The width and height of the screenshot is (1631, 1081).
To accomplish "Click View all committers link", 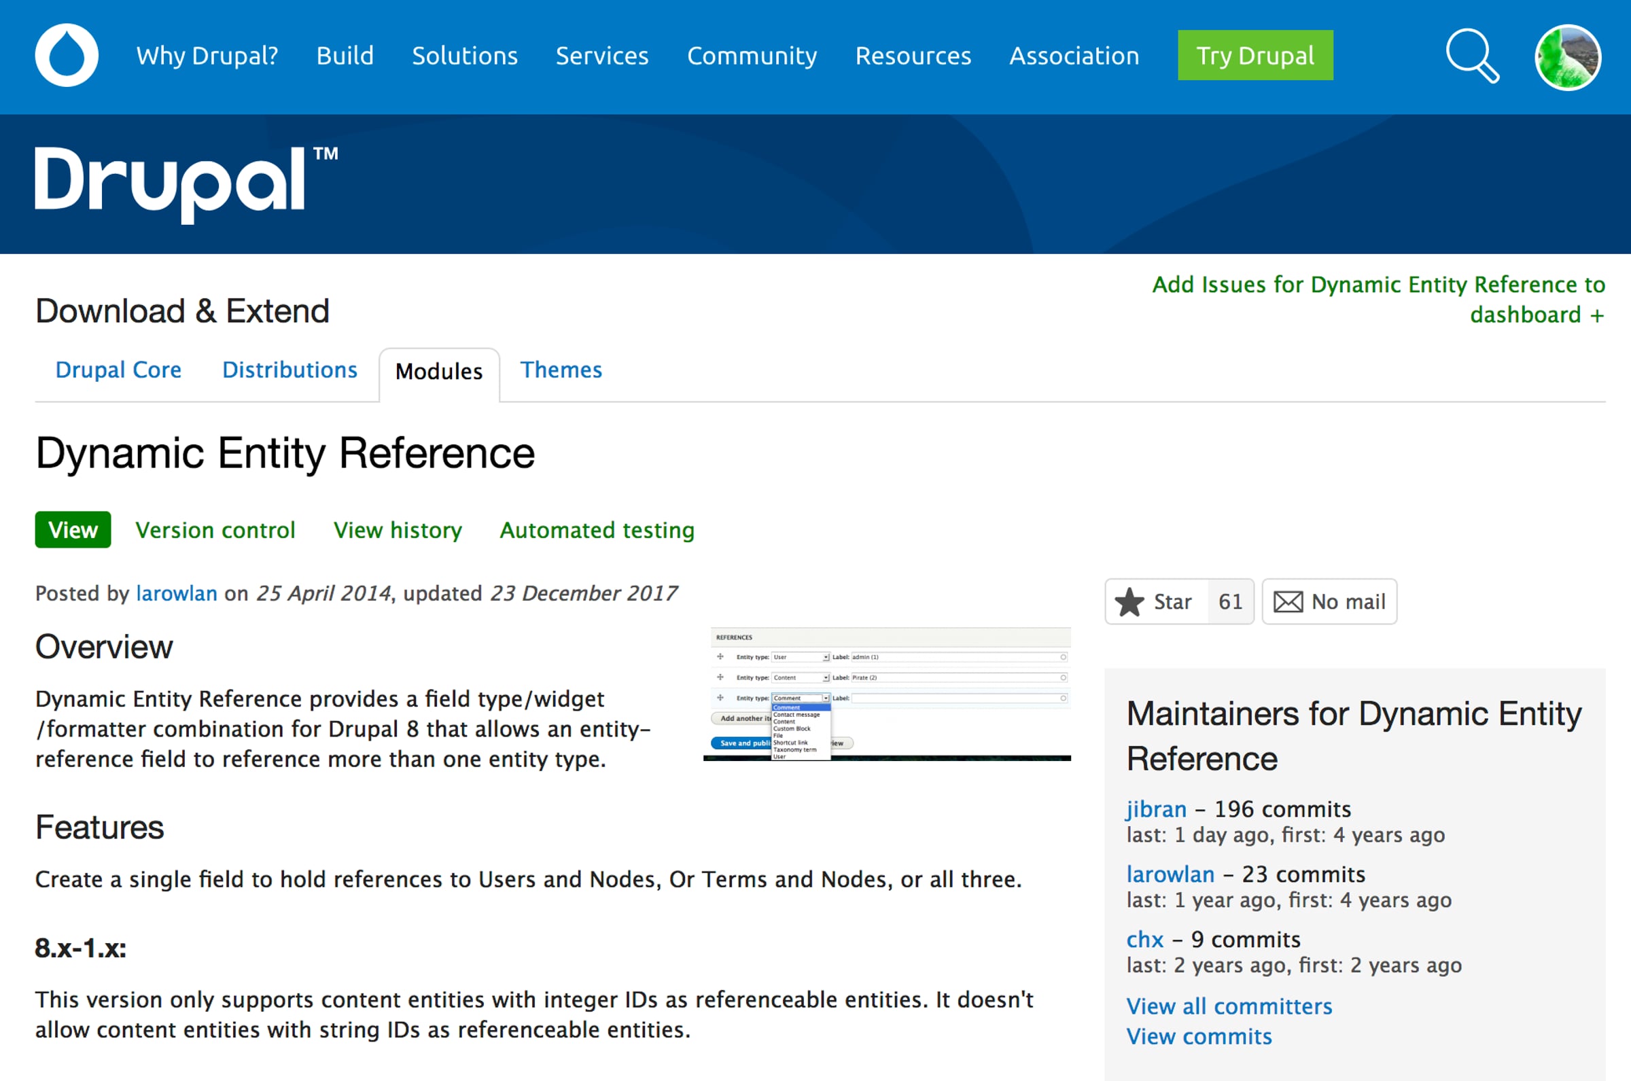I will tap(1229, 1006).
